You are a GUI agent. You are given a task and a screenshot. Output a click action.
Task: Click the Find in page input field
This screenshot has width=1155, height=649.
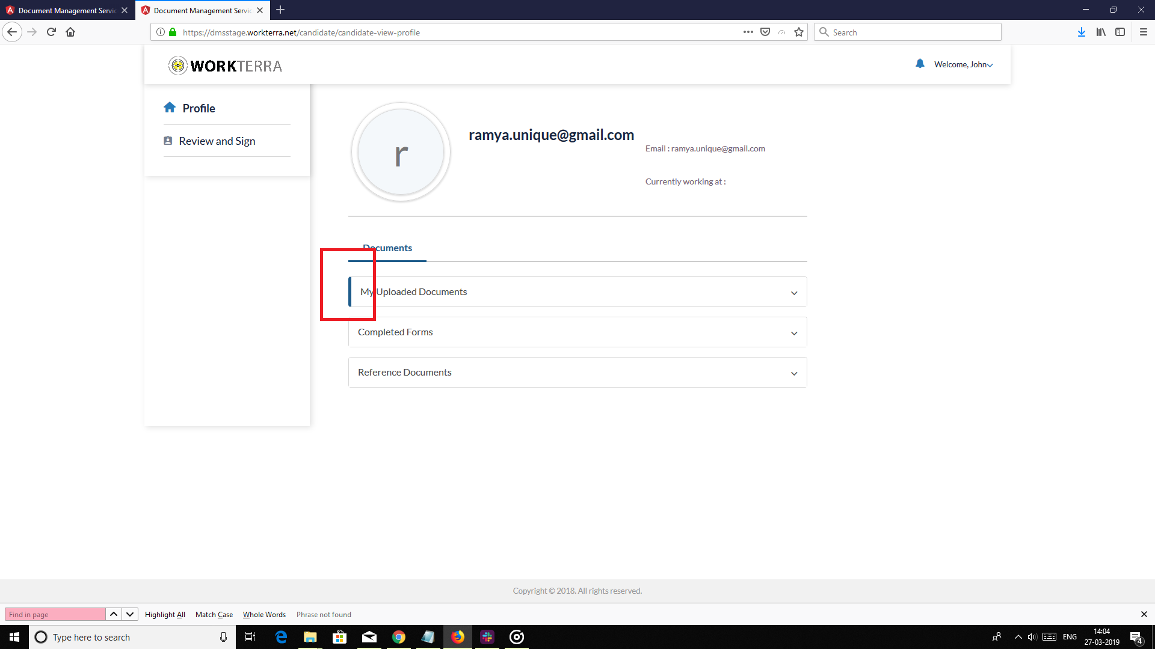(55, 614)
